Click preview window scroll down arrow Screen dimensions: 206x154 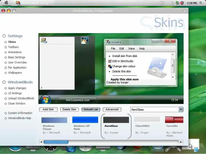(173, 77)
